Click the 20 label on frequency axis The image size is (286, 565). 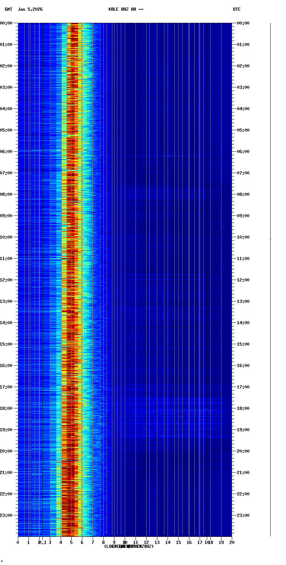point(232,543)
